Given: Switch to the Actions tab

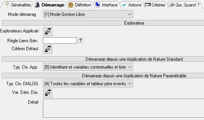Looking at the screenshot, I should point(132,5).
